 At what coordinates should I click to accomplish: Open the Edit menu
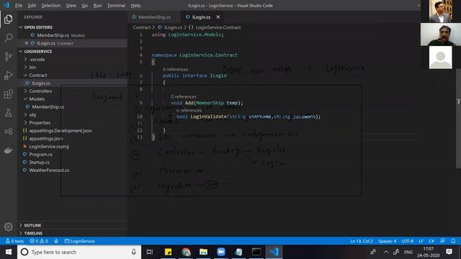(x=32, y=6)
